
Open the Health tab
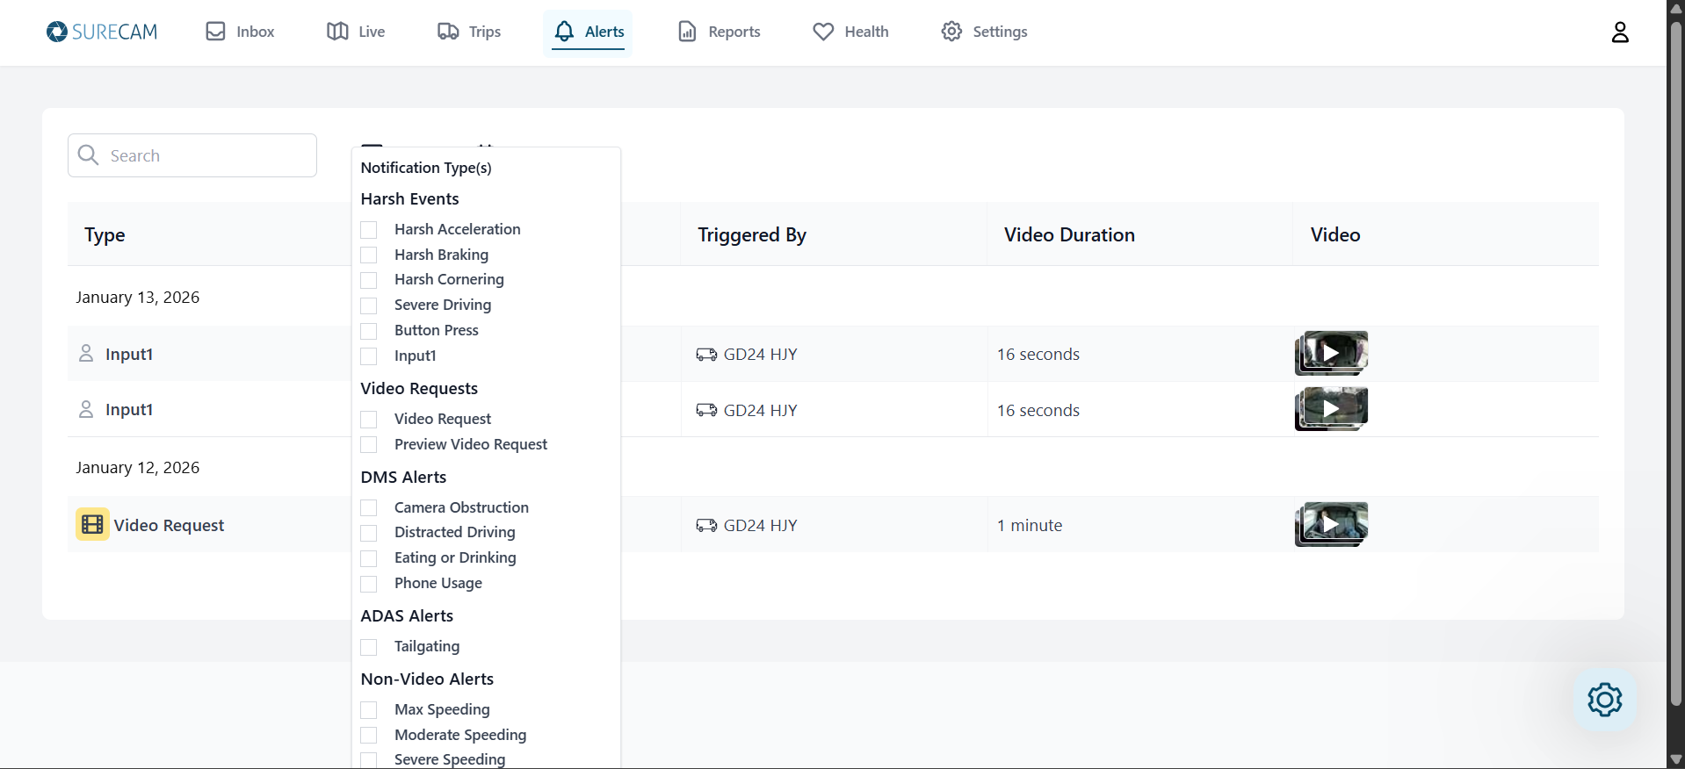(850, 32)
